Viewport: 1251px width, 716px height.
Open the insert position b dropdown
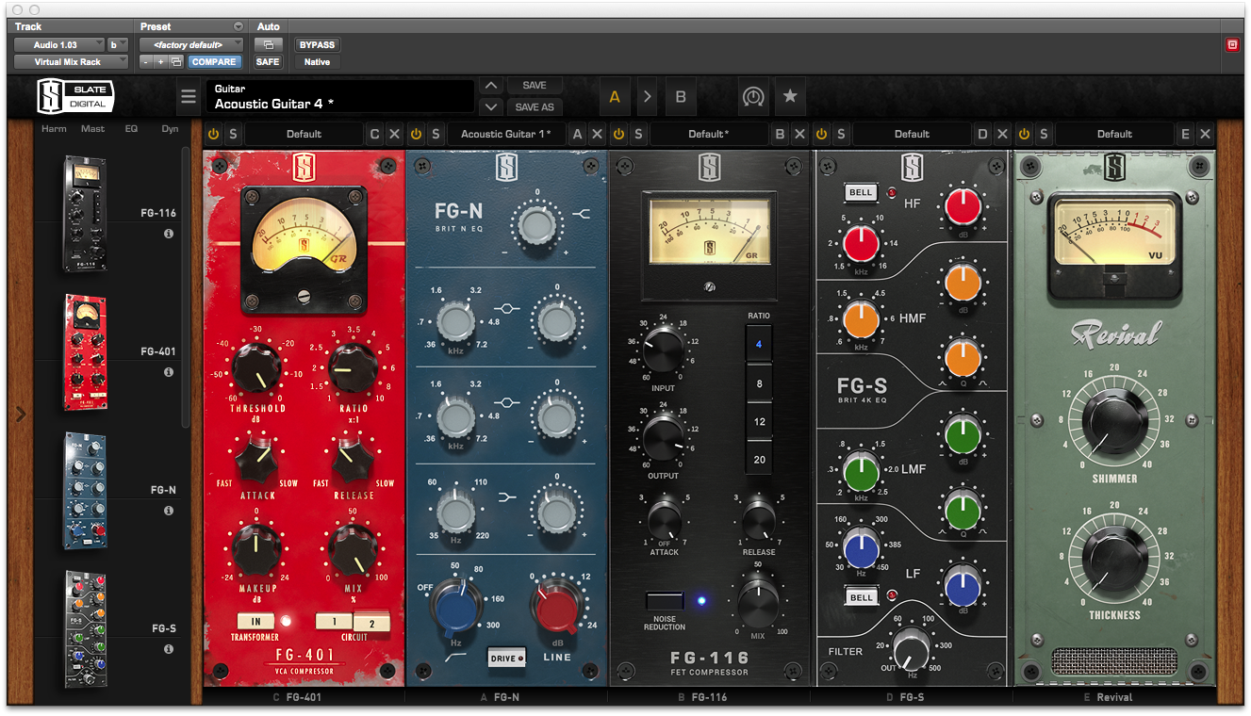[x=117, y=44]
